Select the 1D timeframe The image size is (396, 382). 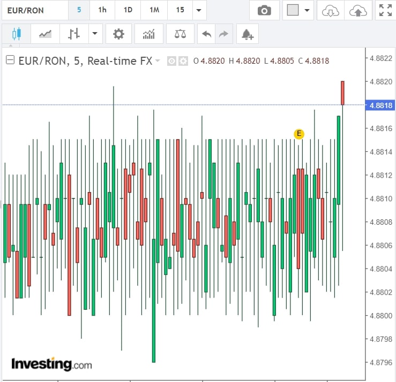tap(128, 10)
